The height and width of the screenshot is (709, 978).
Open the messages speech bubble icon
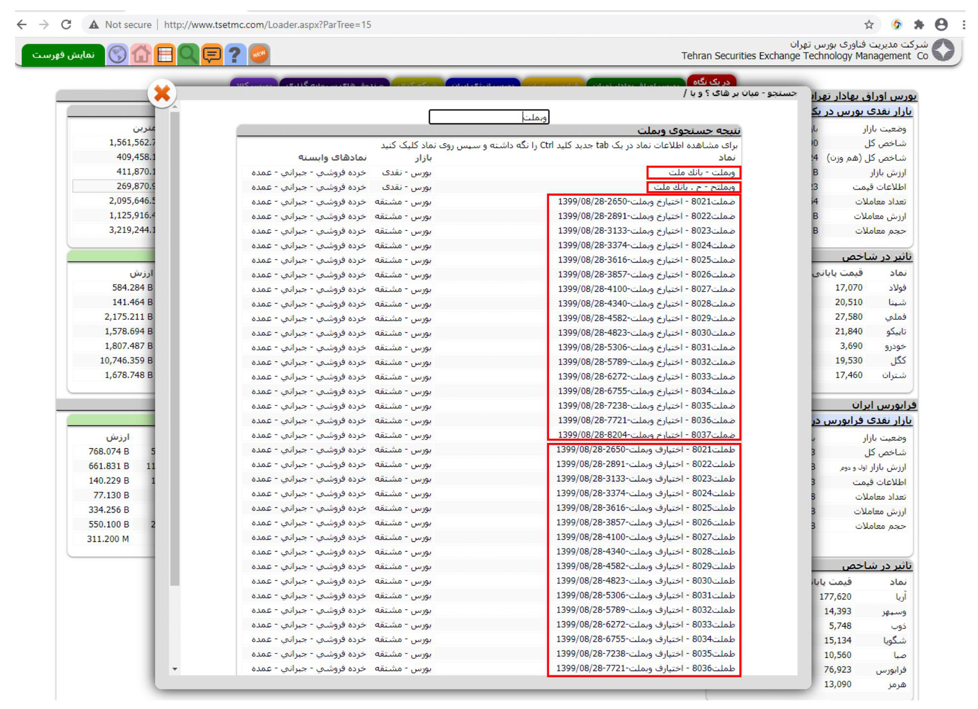(x=211, y=54)
